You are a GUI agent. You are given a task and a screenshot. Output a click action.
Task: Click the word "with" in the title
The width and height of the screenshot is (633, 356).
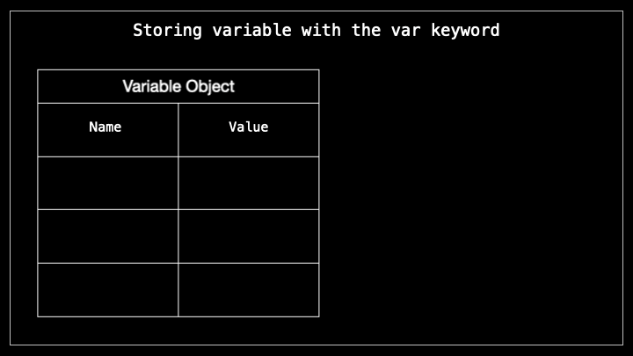[x=321, y=30]
